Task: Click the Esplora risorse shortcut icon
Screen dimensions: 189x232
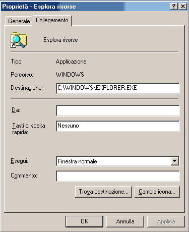Action: pyautogui.click(x=19, y=40)
